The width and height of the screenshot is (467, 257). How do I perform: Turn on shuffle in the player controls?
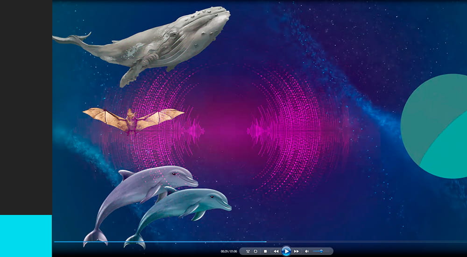tap(248, 251)
